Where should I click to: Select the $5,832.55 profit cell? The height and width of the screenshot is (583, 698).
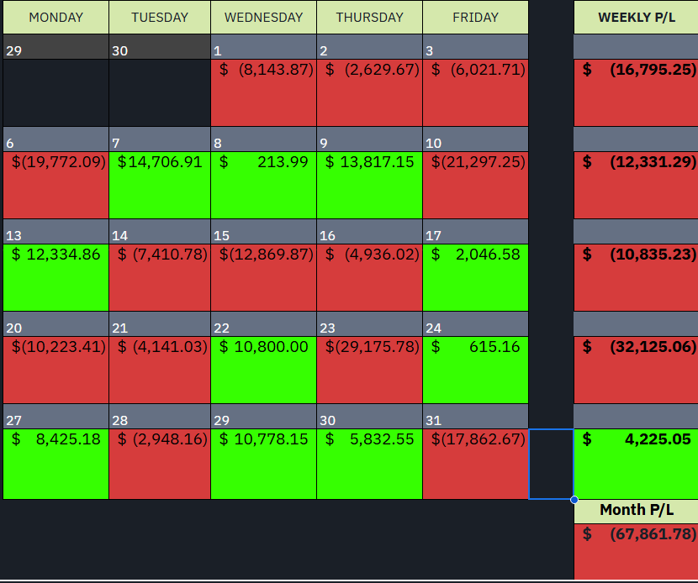pyautogui.click(x=369, y=464)
